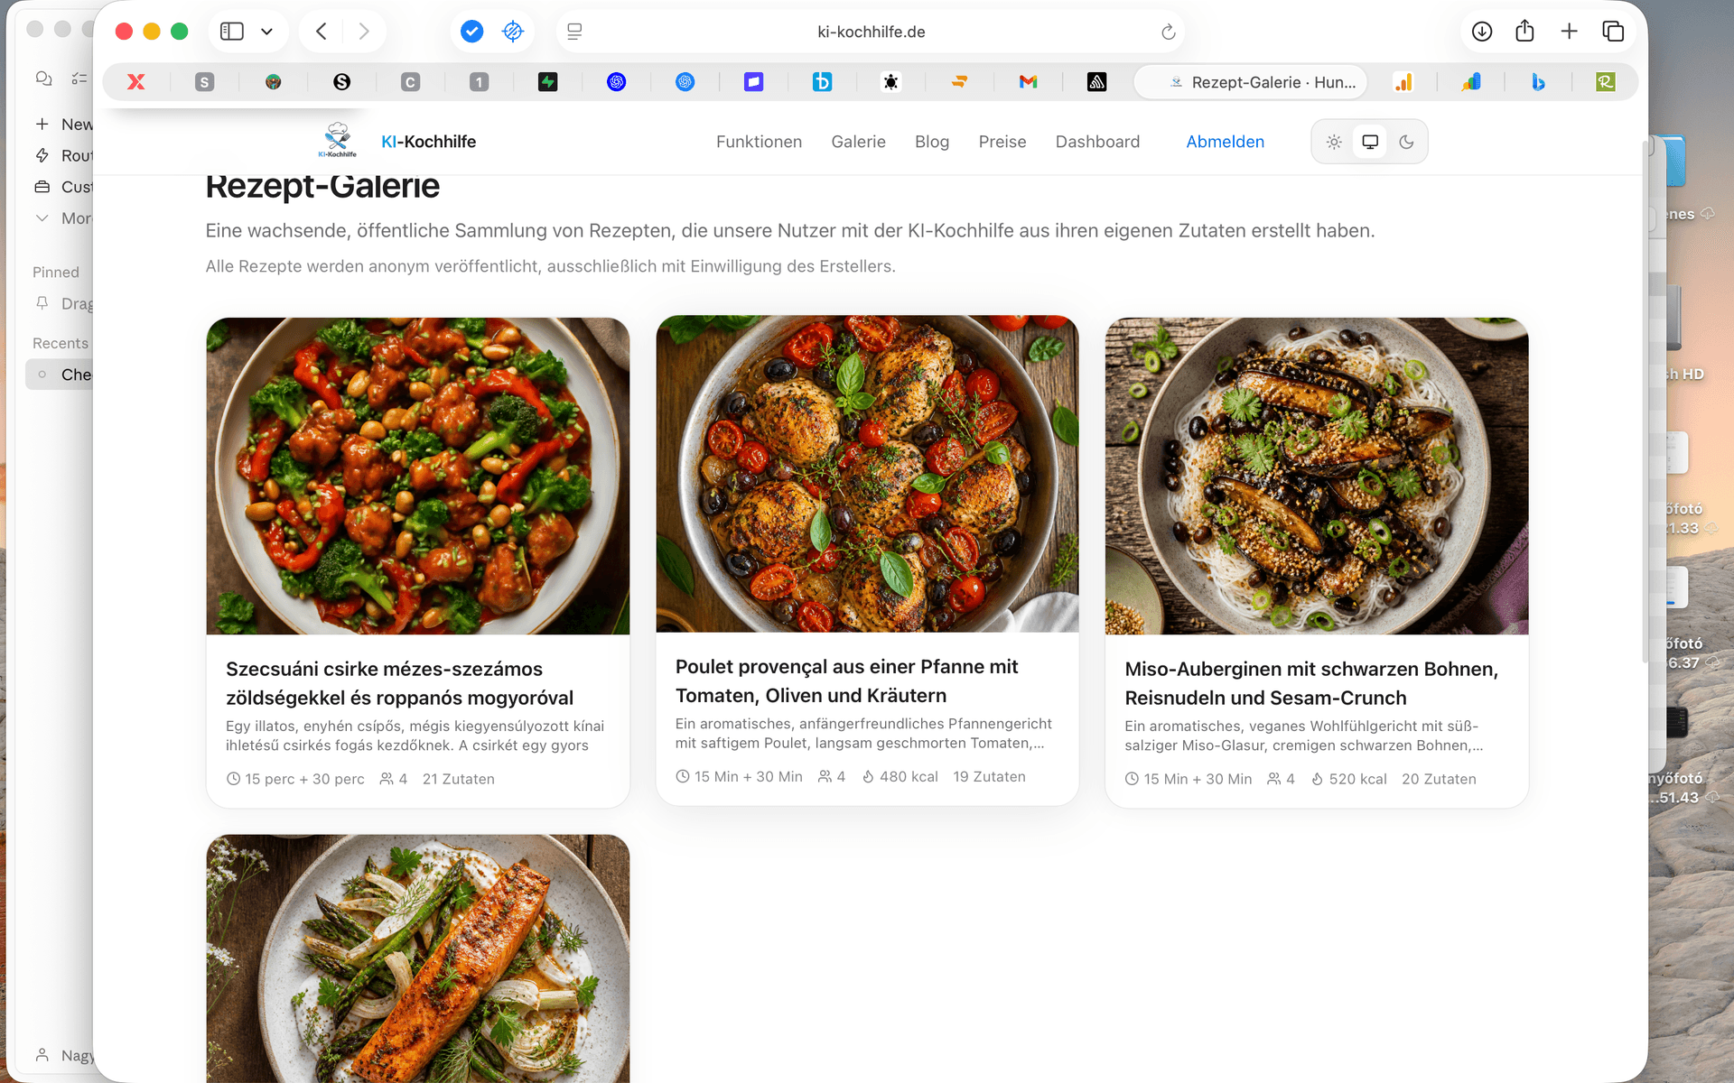Switch to the green lightning bolt tab
The image size is (1734, 1083).
coord(548,82)
